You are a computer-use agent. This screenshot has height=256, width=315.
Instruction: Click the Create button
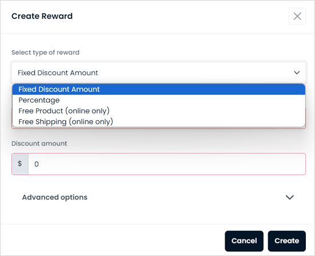point(286,241)
